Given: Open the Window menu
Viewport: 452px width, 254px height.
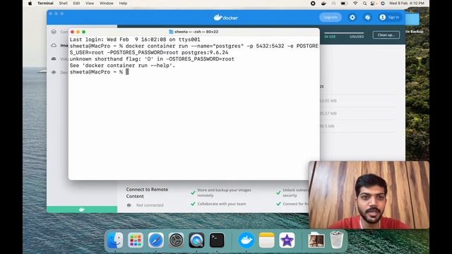Looking at the screenshot, I should 107,3.
